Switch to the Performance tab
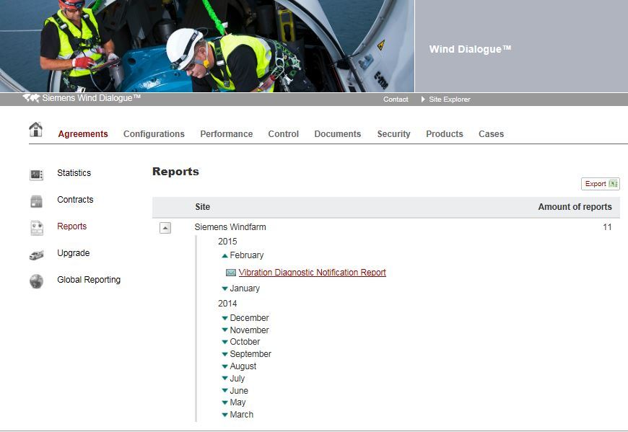Image resolution: width=628 pixels, height=432 pixels. pyautogui.click(x=226, y=134)
